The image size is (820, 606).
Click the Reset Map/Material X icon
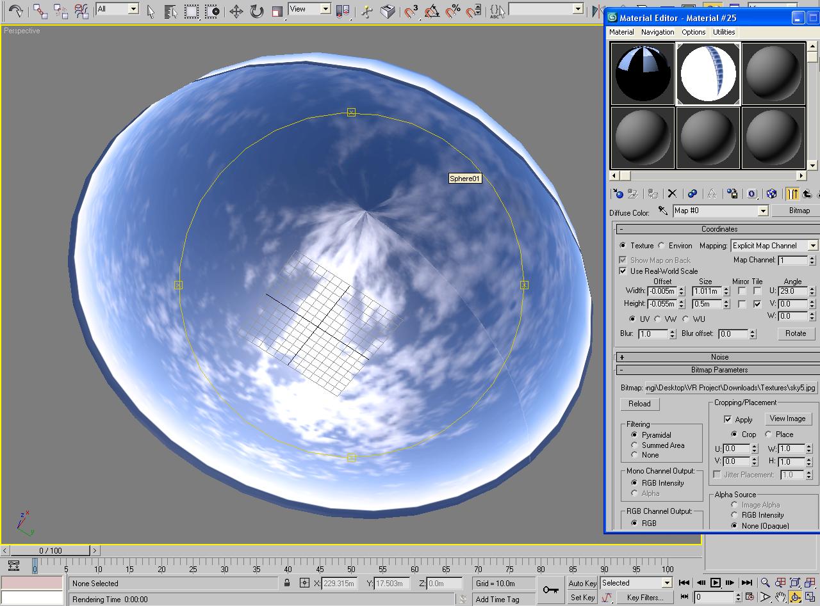672,193
